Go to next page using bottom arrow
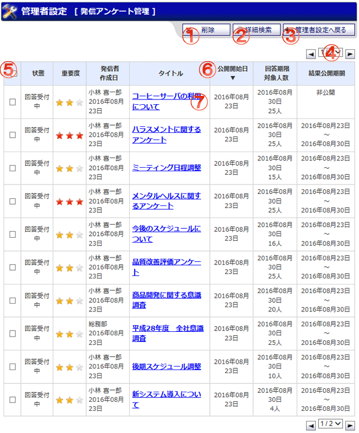Image resolution: width=359 pixels, height=433 pixels. click(350, 426)
